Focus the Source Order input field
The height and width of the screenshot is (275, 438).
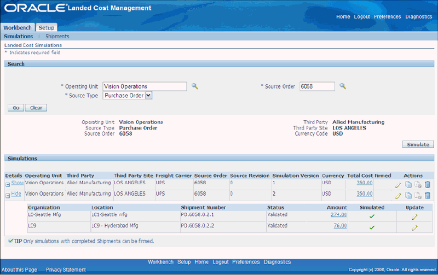pos(317,86)
